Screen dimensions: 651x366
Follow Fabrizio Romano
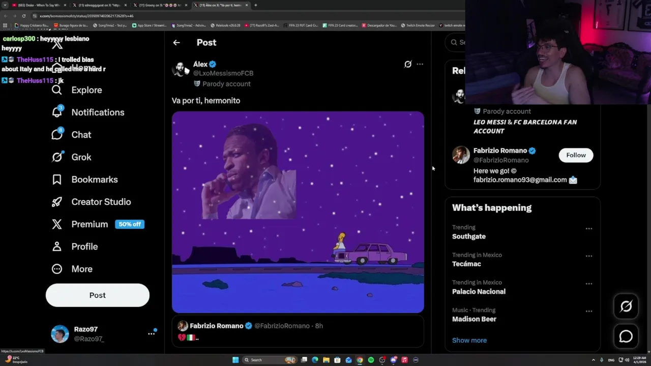point(576,155)
